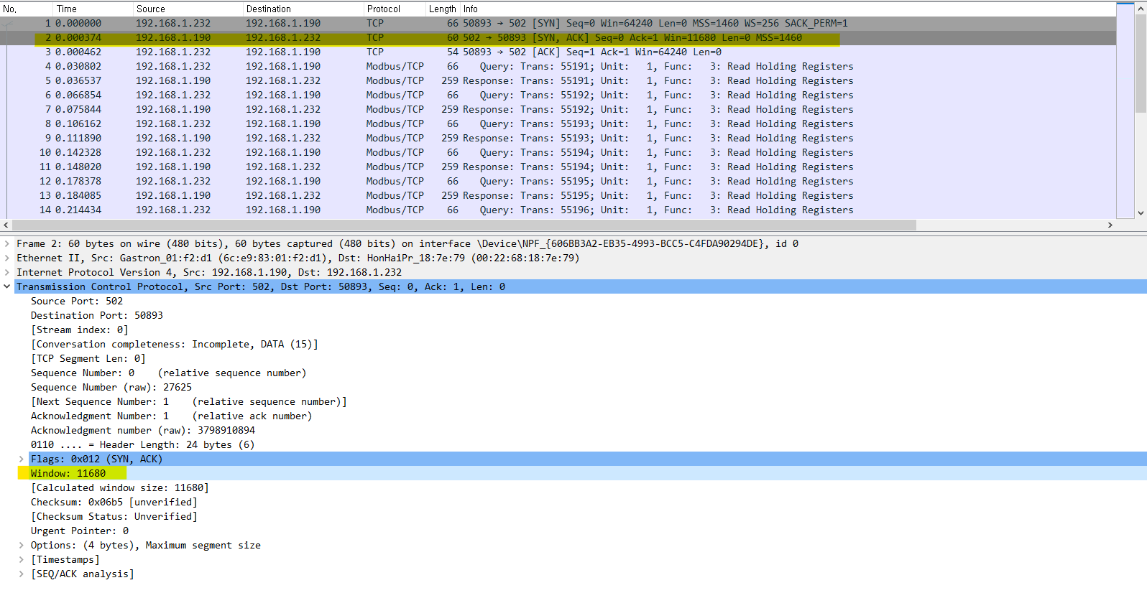1147x593 pixels.
Task: Click the Info column header
Action: click(x=788, y=9)
